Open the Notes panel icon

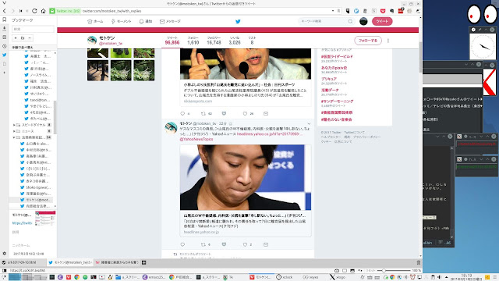[4, 37]
